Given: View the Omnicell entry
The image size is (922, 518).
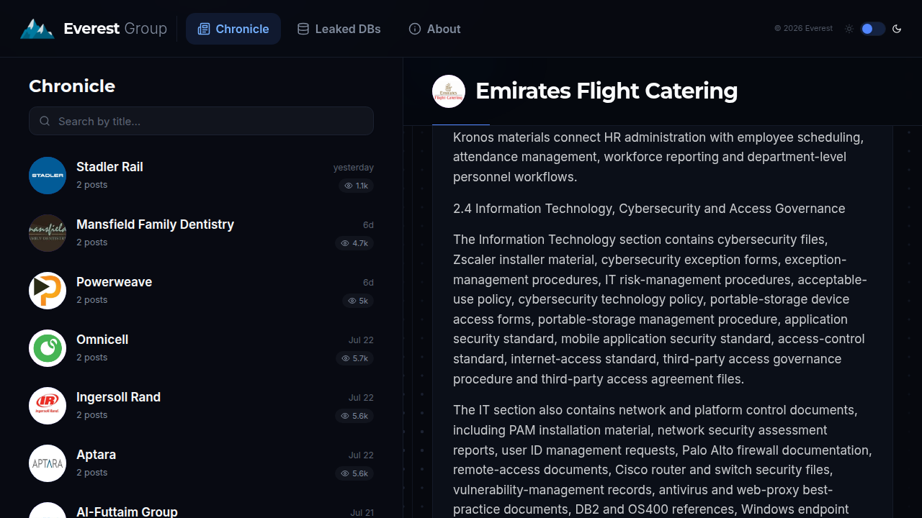Looking at the screenshot, I should [x=201, y=348].
